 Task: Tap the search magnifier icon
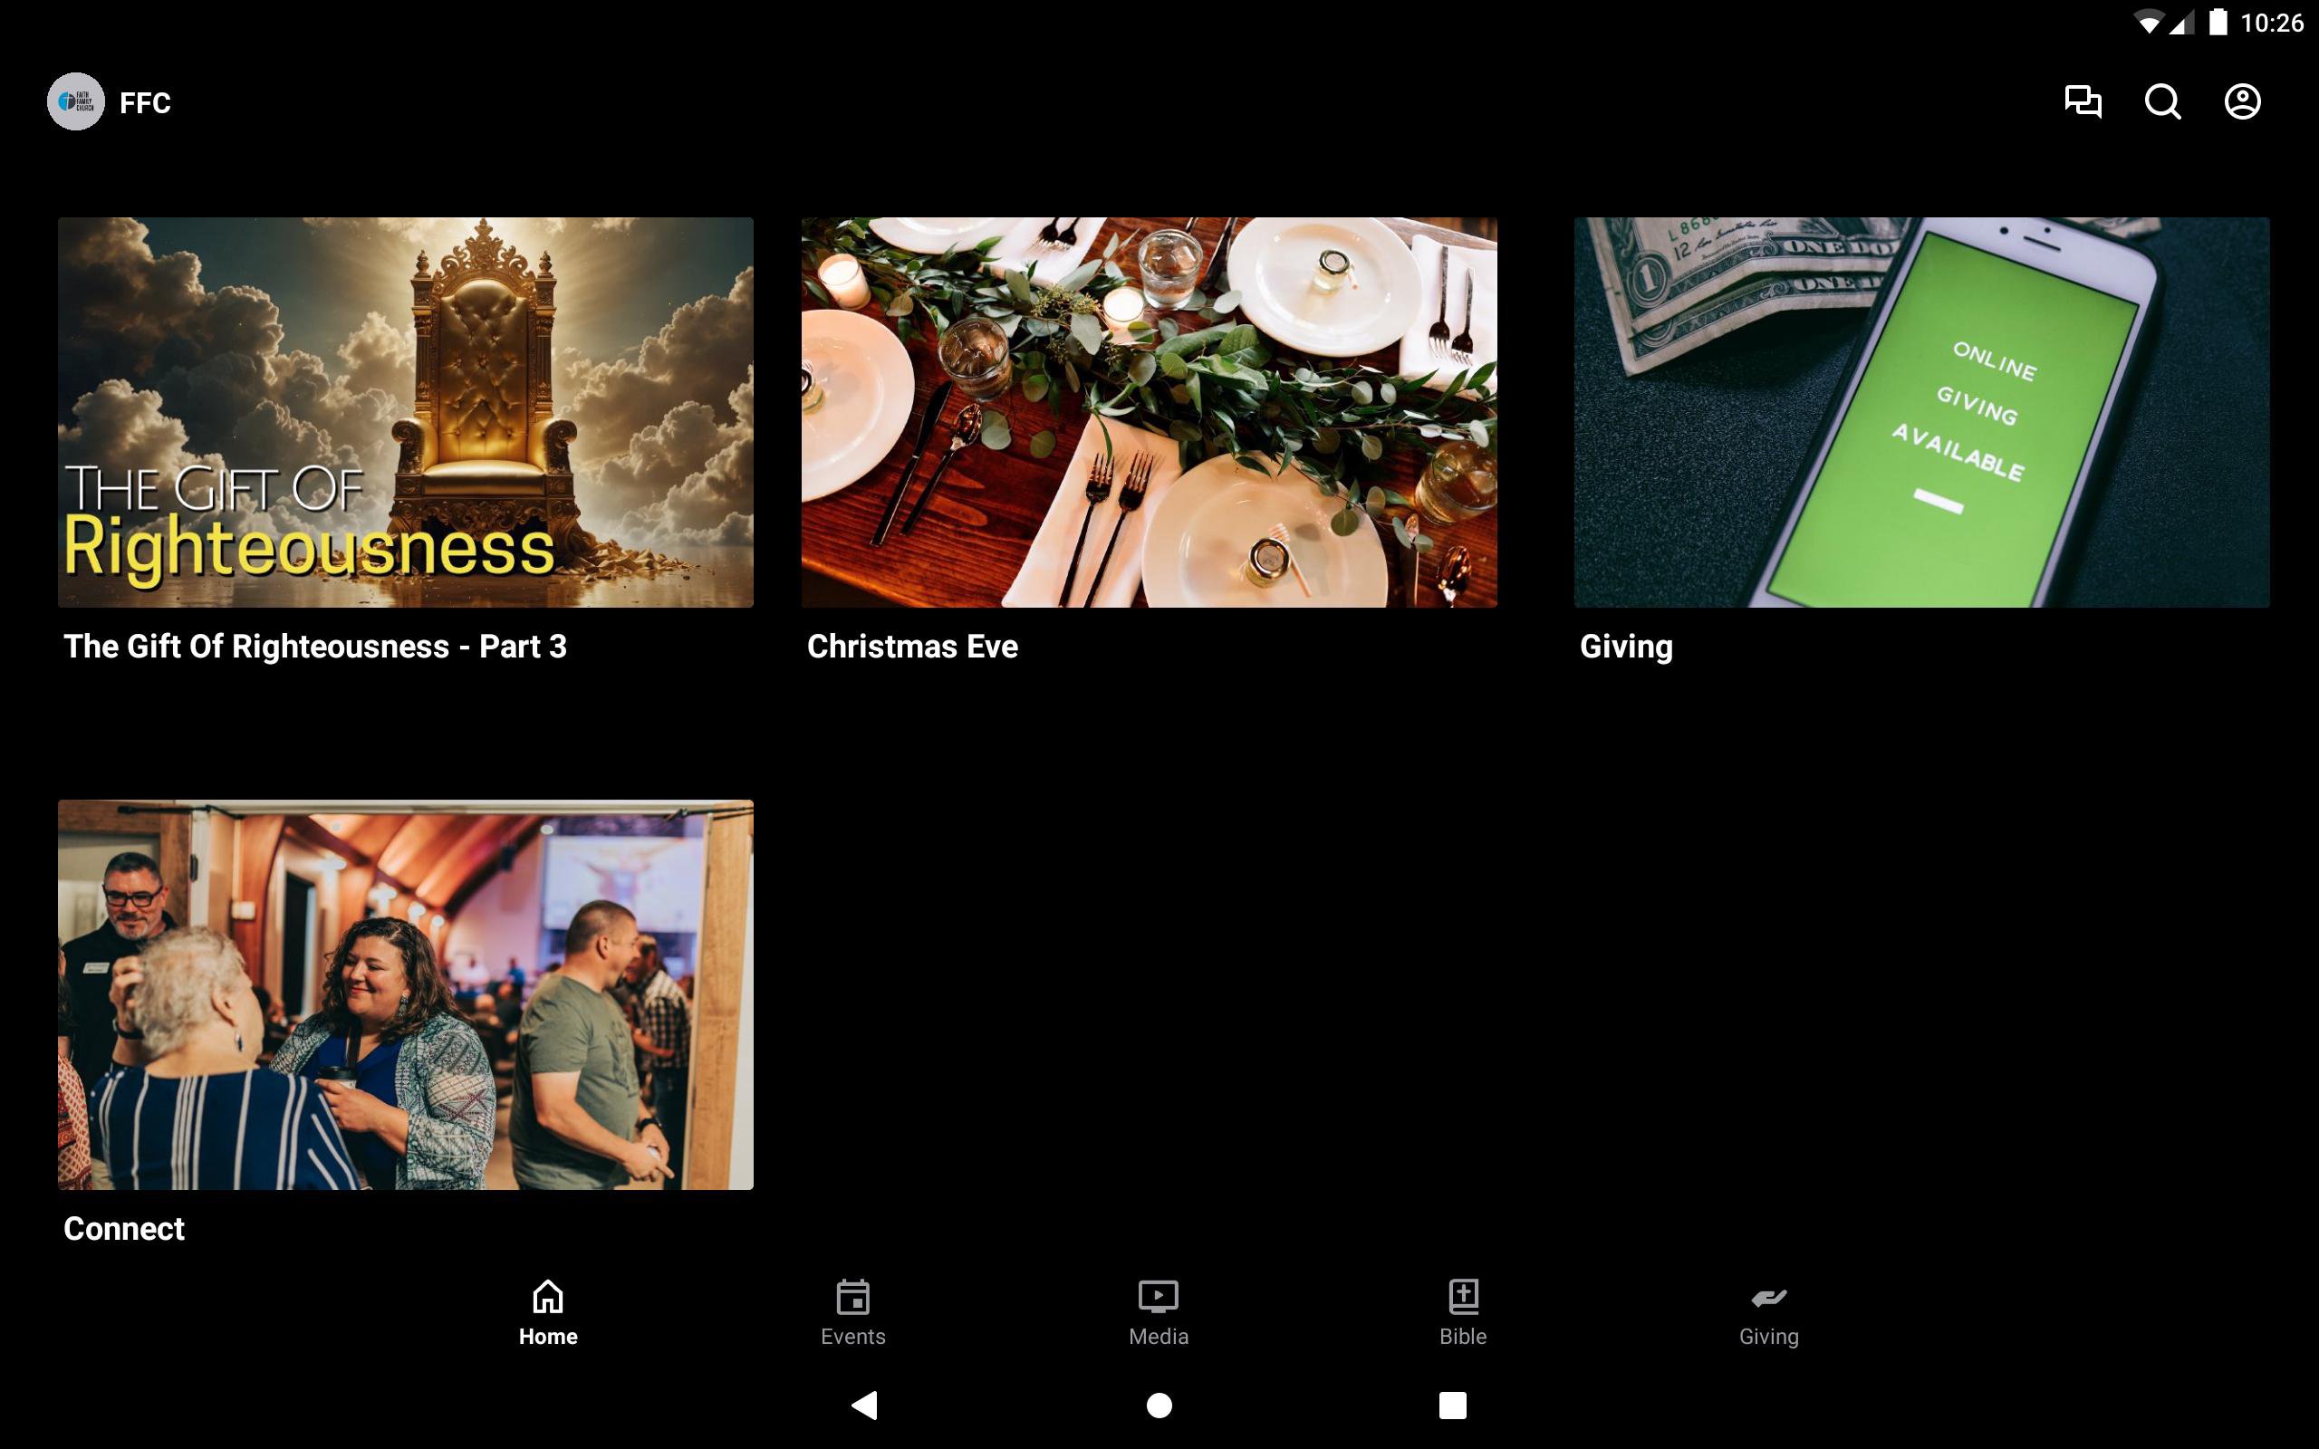tap(2162, 101)
